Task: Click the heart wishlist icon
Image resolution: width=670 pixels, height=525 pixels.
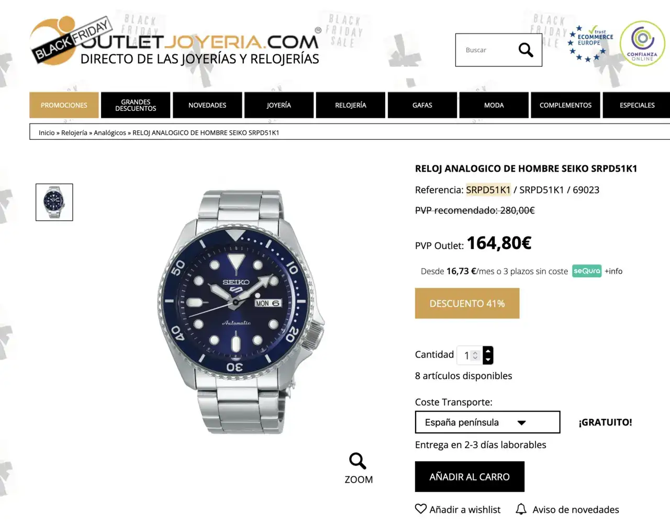Action: pyautogui.click(x=421, y=509)
